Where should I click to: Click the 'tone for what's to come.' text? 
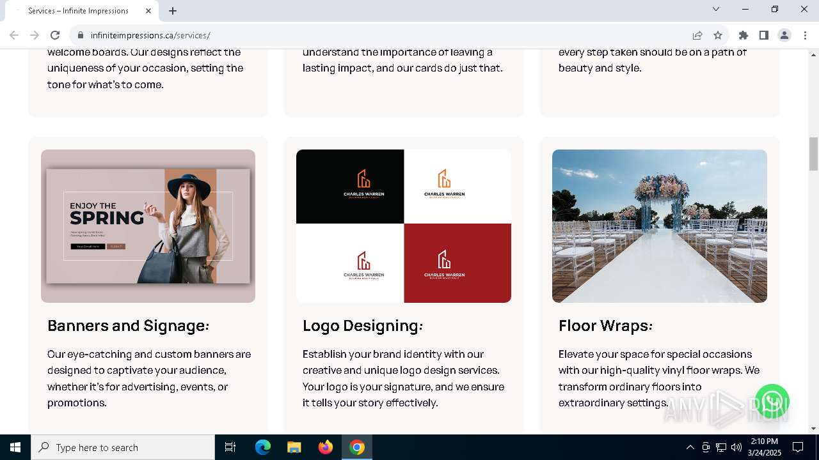(106, 84)
